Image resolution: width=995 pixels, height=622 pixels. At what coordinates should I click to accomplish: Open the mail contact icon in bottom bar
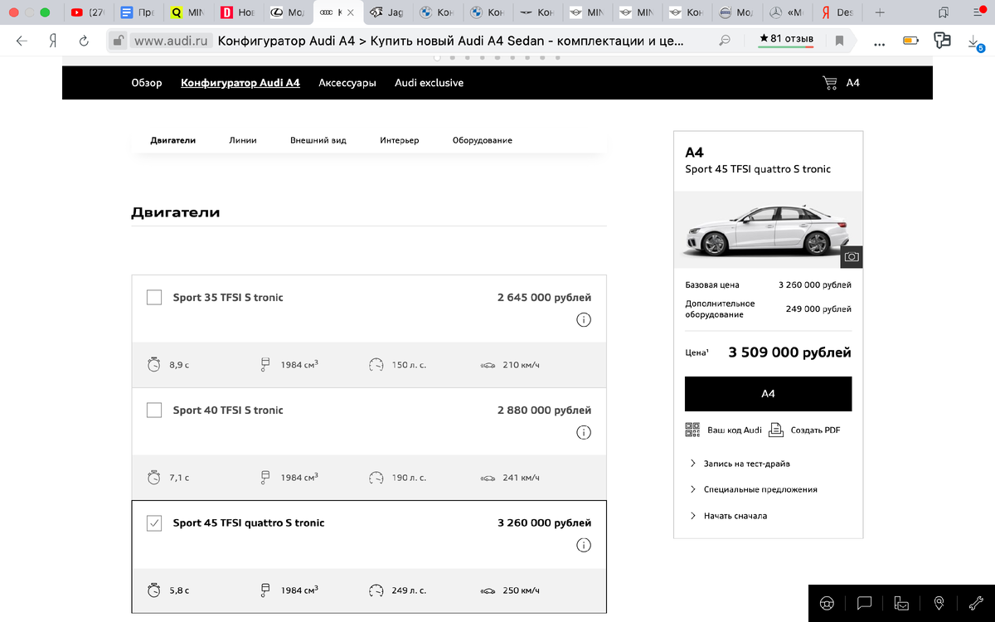[901, 603]
